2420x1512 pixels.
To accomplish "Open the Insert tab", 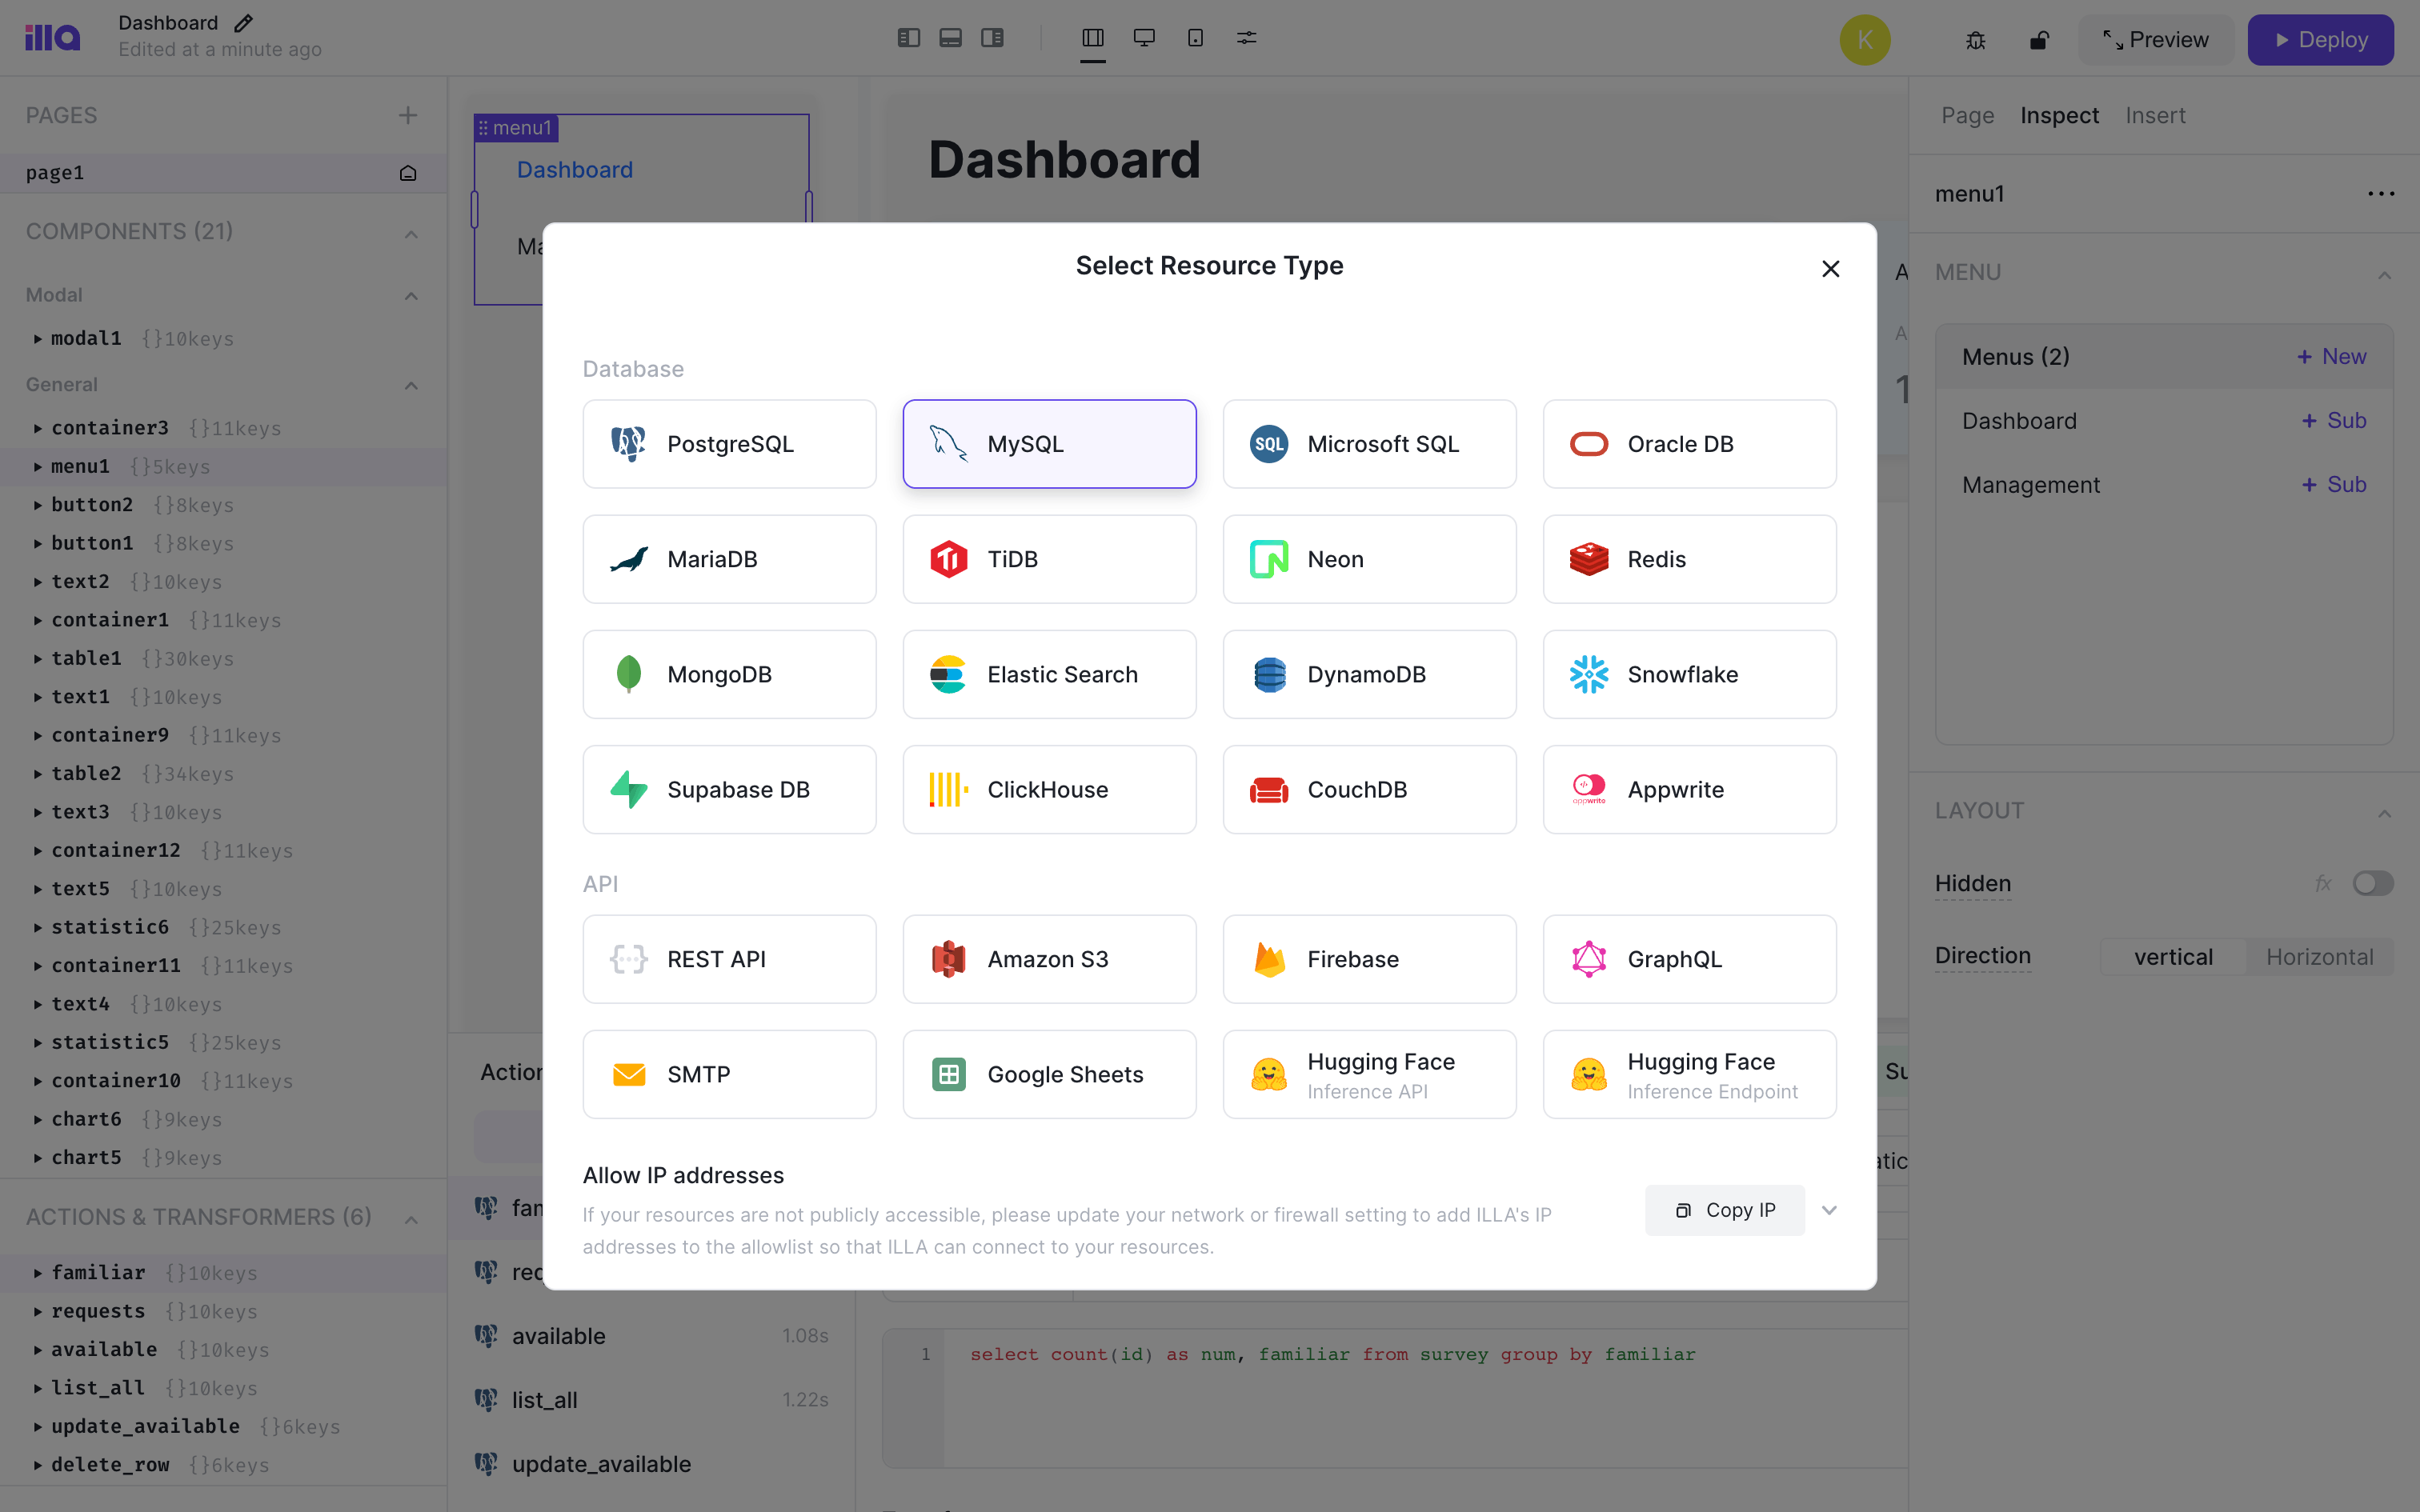I will click(x=2155, y=115).
